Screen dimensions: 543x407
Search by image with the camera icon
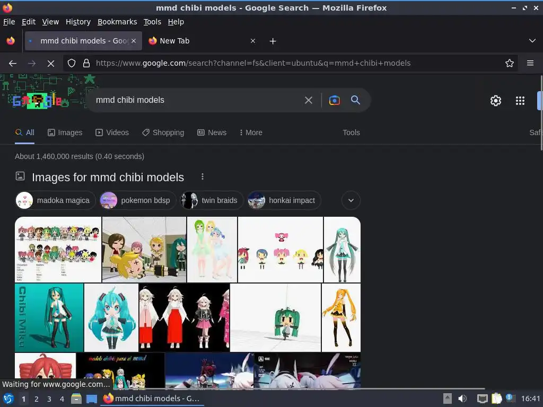click(334, 100)
